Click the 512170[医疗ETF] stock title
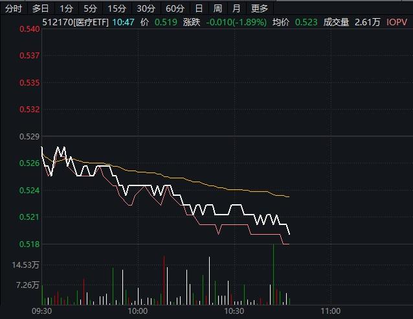Screen dimensions: 413x319 [x=75, y=22]
